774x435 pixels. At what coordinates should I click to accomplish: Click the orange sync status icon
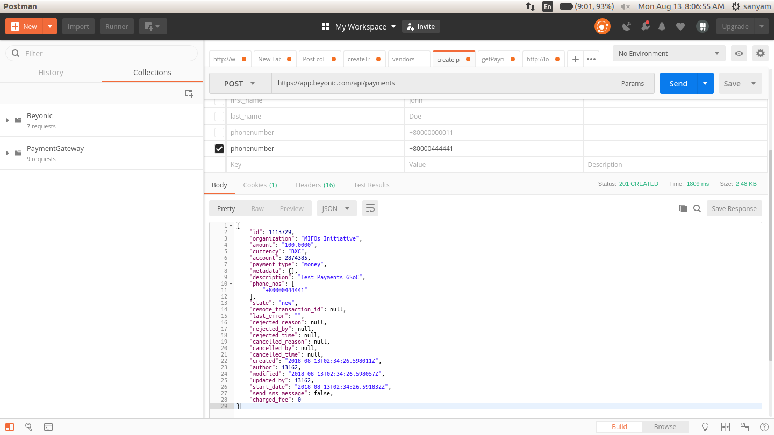pos(602,26)
